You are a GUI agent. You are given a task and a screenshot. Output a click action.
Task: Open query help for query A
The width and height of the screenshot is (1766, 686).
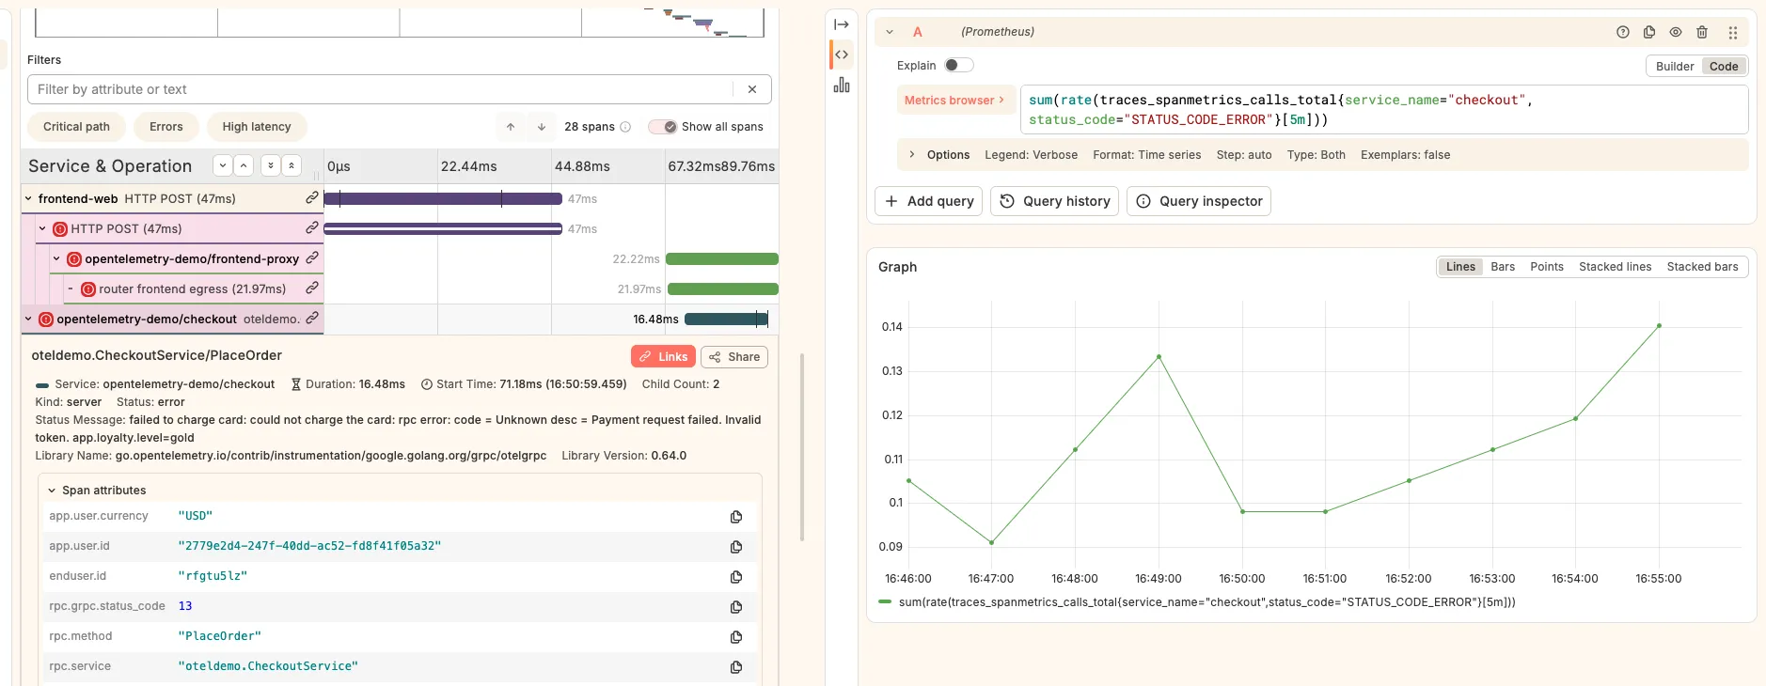[1623, 32]
